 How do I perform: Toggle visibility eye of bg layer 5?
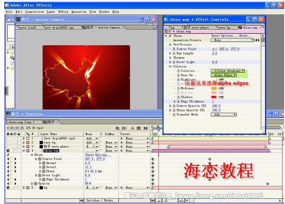click(8, 188)
